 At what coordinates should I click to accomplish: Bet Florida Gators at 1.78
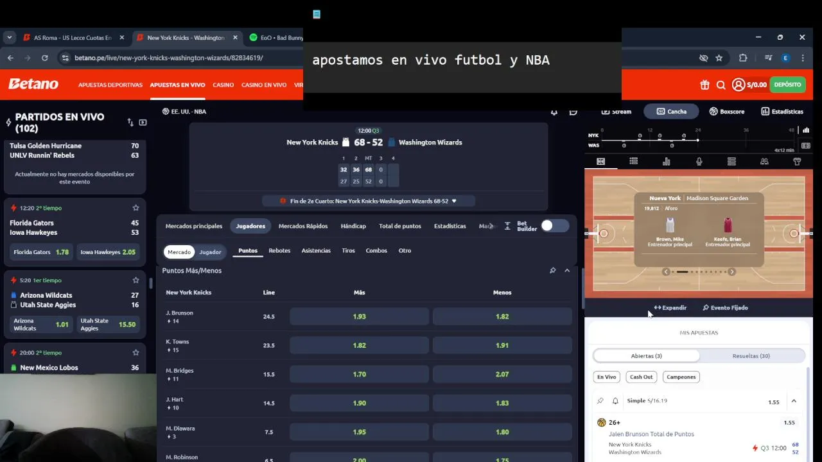(x=42, y=252)
